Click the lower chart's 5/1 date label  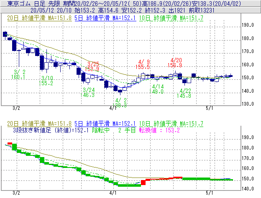pos(209,193)
